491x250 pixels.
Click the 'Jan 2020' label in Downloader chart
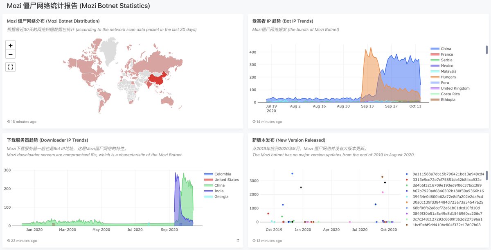point(34,230)
